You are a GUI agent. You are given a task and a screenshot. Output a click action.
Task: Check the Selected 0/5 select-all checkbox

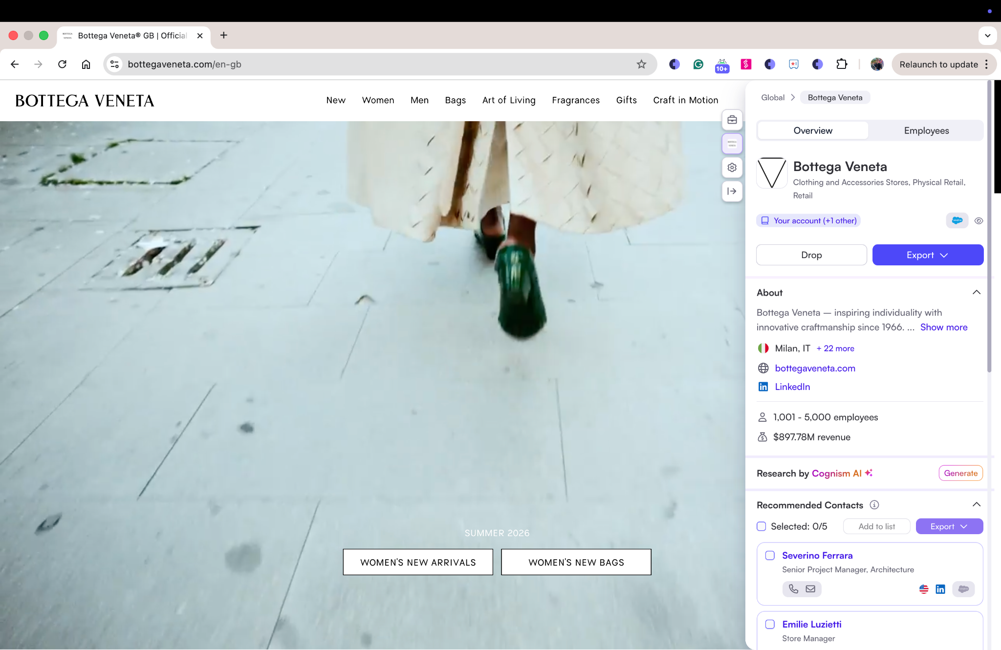pos(762,526)
